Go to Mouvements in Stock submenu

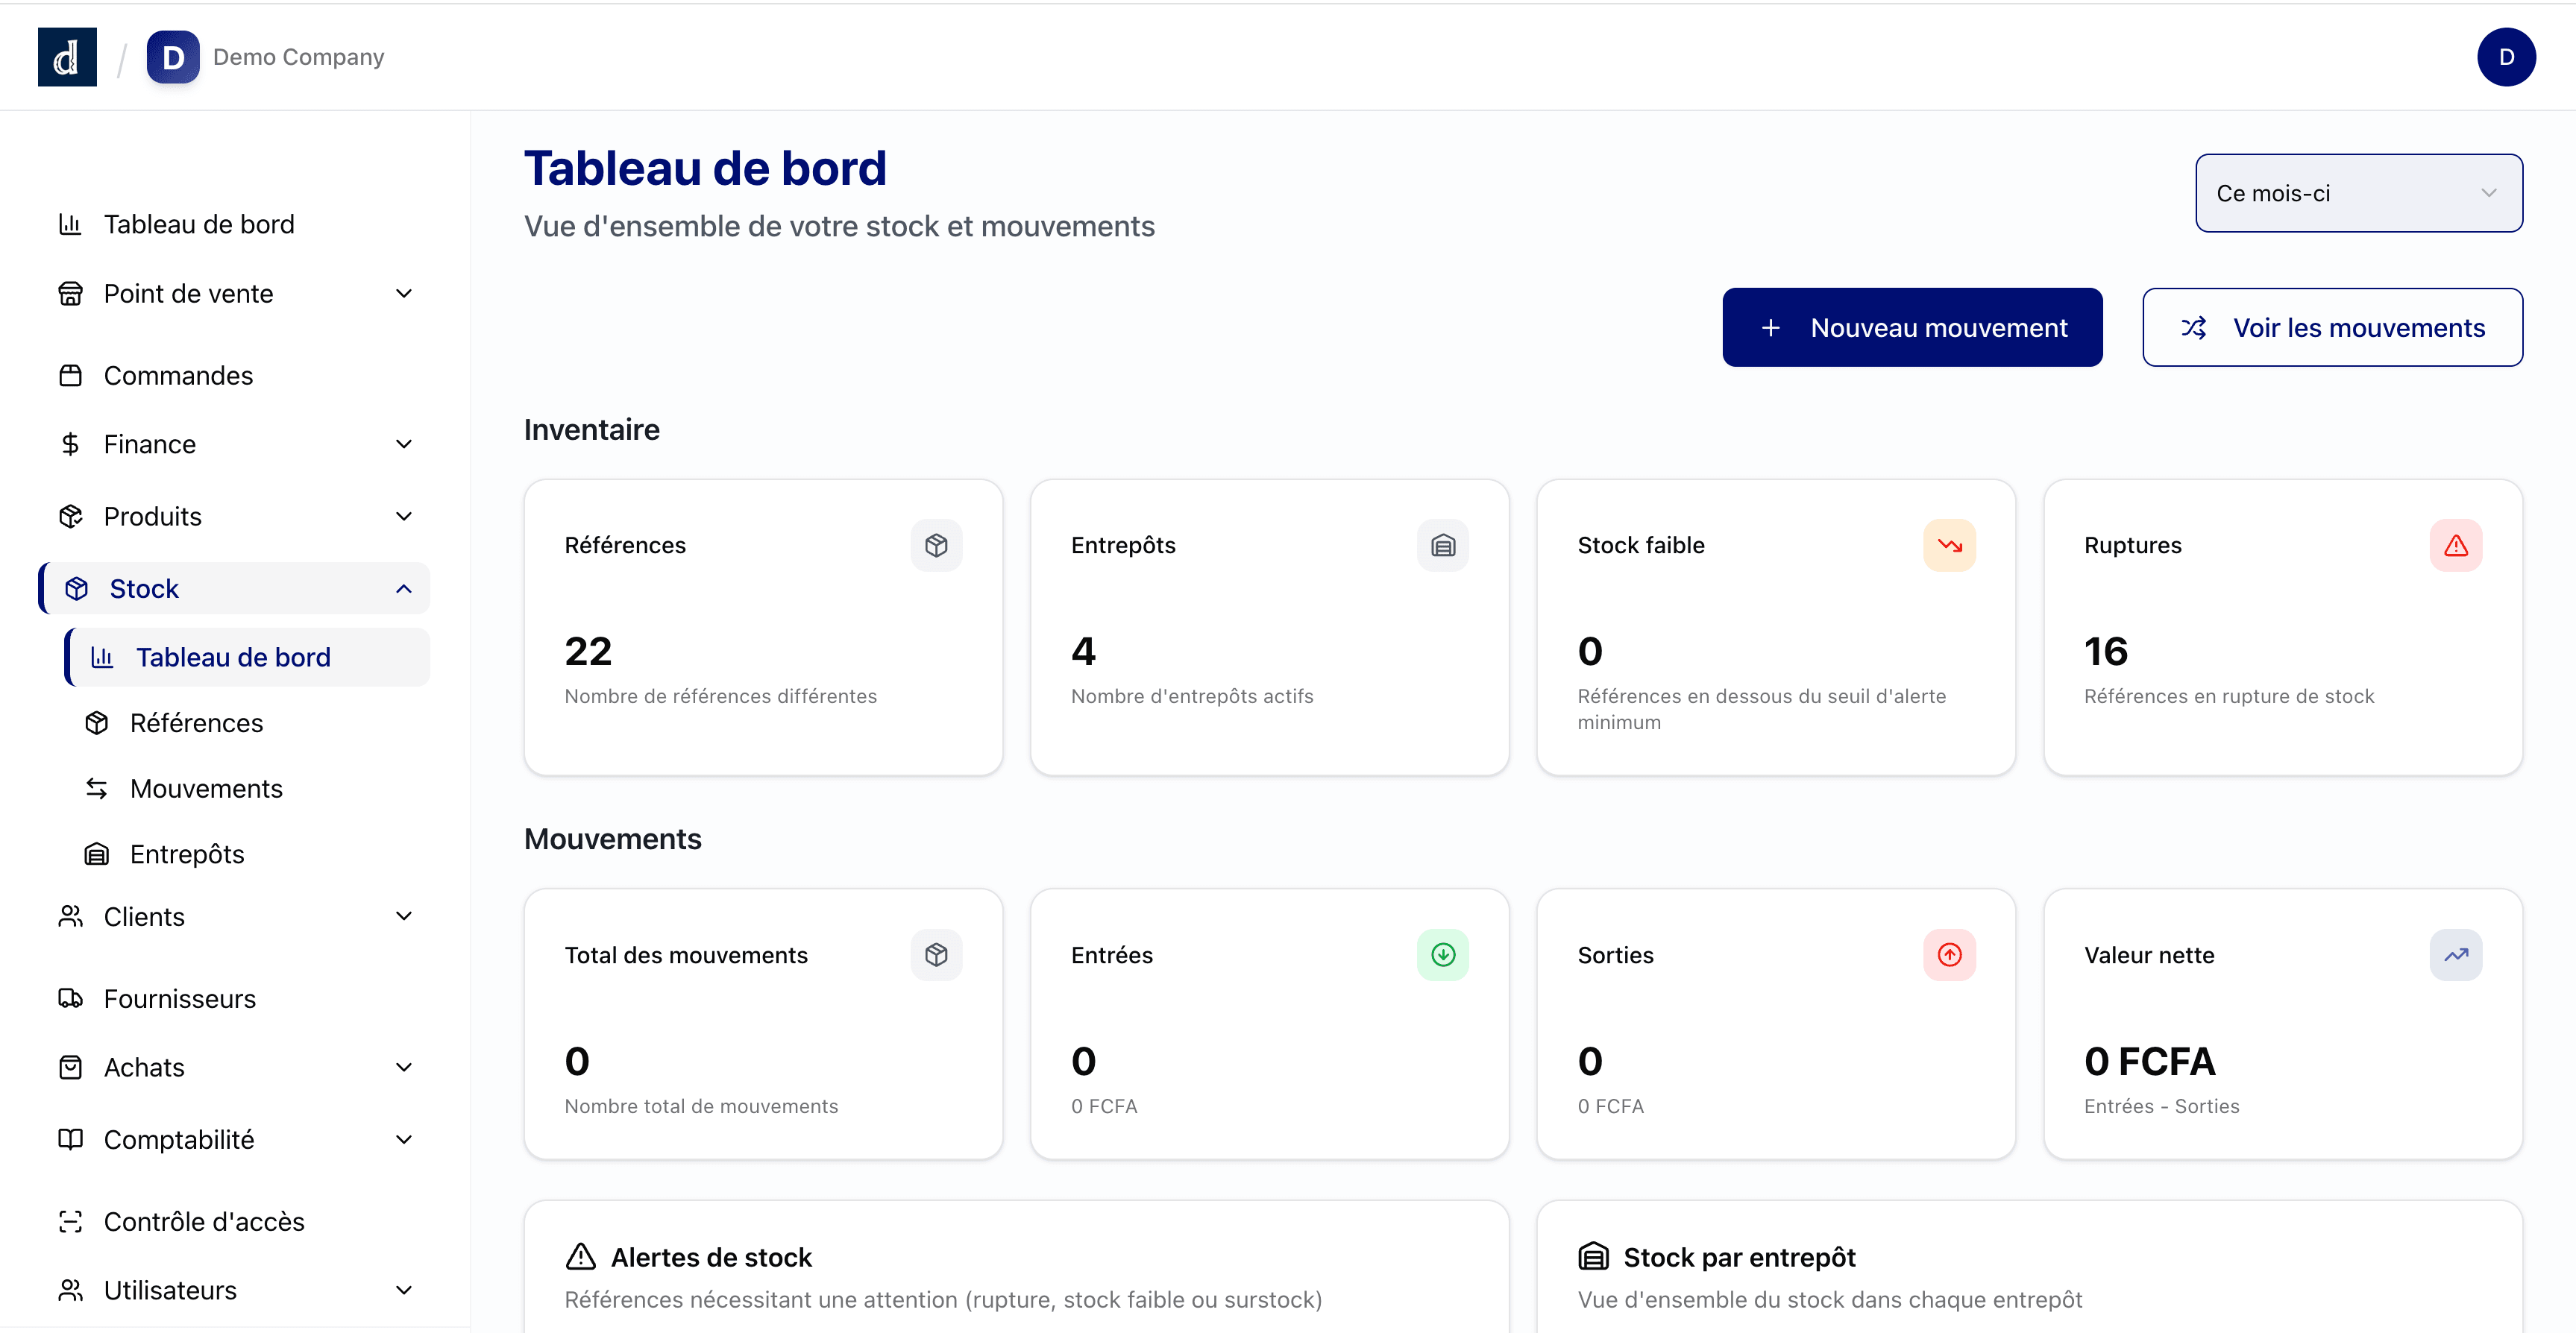tap(206, 789)
